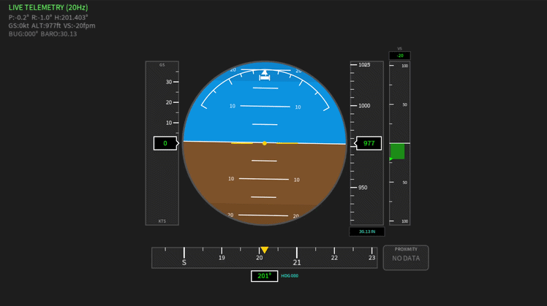
Task: Click the 30 mark on ground speed tape
Action: [x=169, y=82]
